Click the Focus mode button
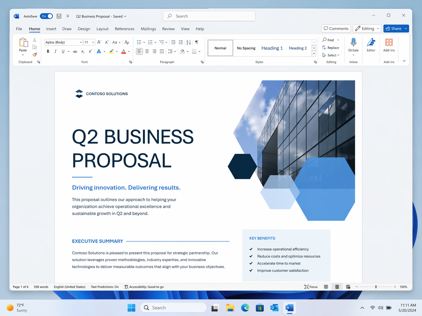 pos(311,287)
